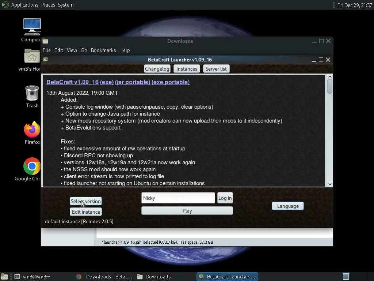Click the Downloads window folder icon
This screenshot has width=374, height=281.
coord(45,41)
